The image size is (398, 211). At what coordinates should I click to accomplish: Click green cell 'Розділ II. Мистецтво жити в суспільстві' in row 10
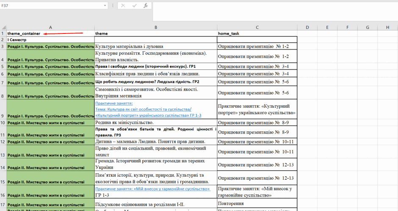[50, 122]
